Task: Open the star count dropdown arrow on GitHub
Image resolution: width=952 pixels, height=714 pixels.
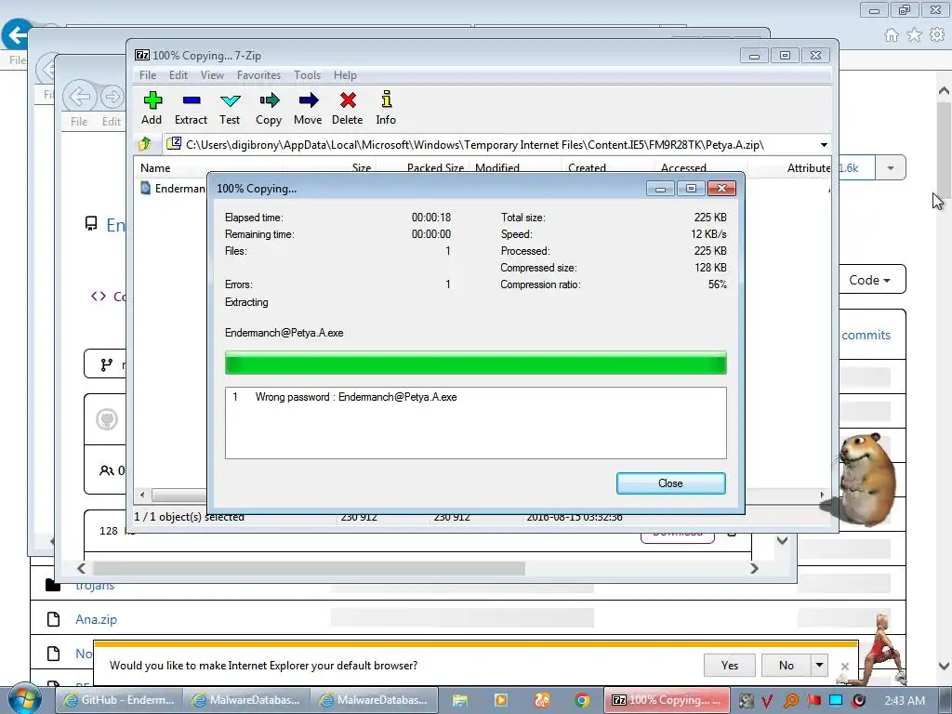Action: coord(891,167)
